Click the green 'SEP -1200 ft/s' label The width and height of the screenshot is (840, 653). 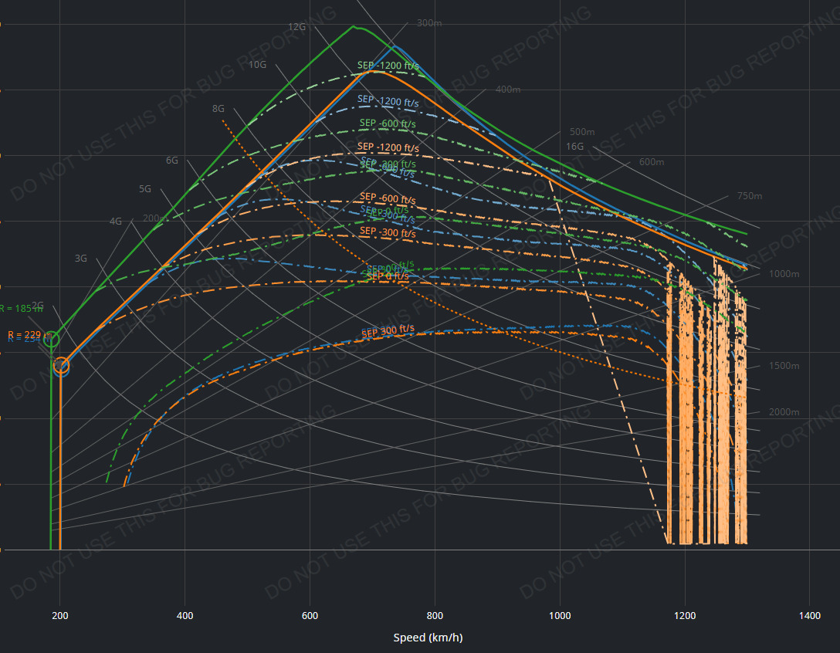click(388, 66)
